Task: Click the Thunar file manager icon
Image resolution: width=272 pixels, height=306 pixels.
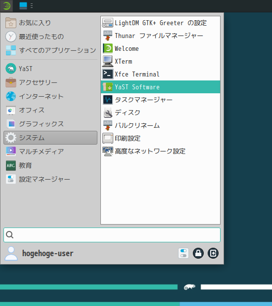Action: [x=108, y=36]
